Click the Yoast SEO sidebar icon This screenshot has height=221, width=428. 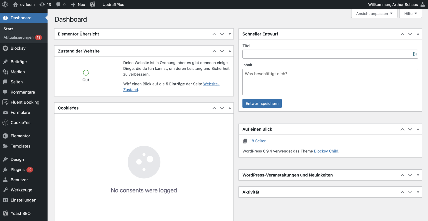5,213
